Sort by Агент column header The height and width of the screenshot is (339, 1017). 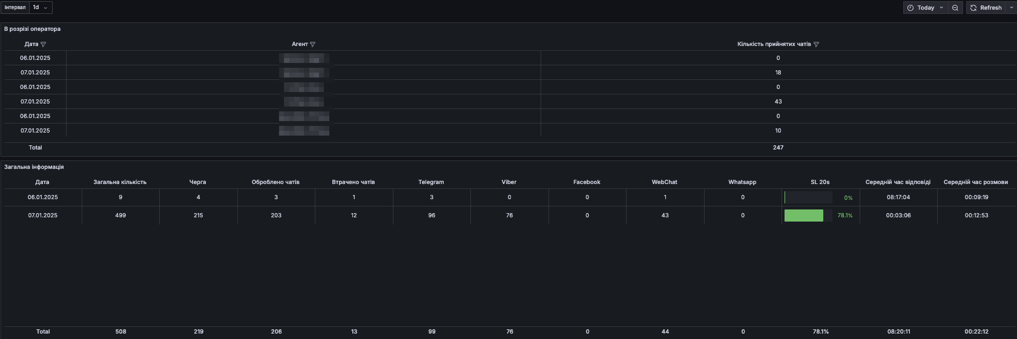click(300, 44)
